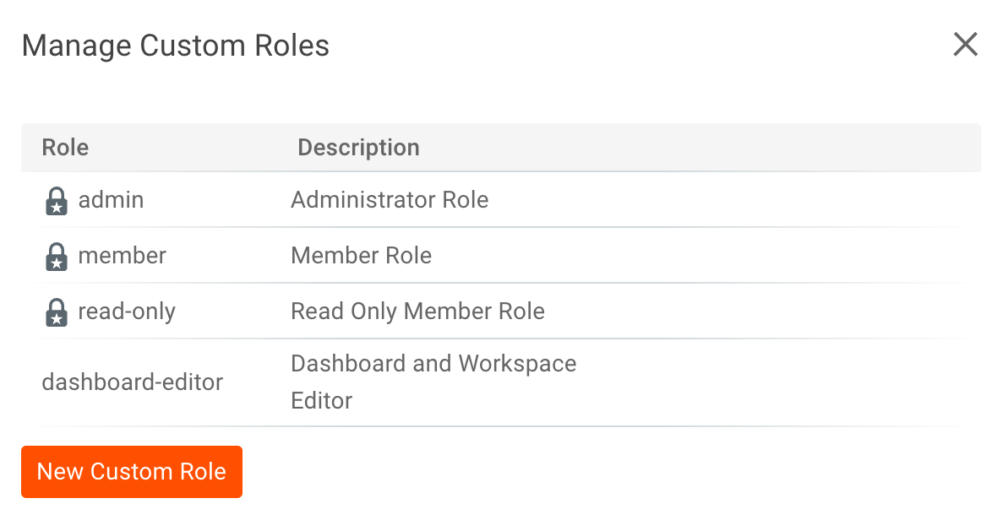Click the read-only row's protected padlock badge
1003x520 pixels.
tap(56, 311)
